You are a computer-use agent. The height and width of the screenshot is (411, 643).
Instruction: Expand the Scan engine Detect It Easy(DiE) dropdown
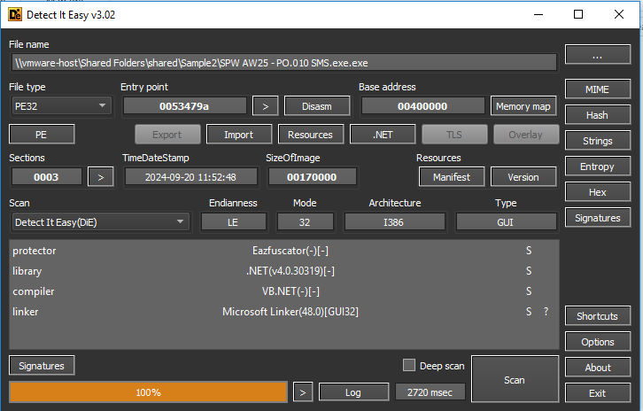(101, 222)
